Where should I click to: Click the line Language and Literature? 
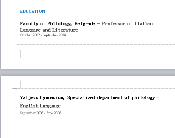click(49, 30)
